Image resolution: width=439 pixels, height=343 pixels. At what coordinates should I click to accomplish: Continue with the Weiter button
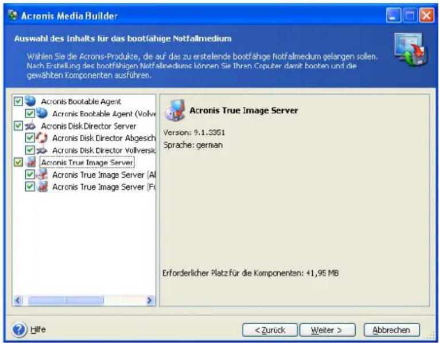[x=327, y=330]
